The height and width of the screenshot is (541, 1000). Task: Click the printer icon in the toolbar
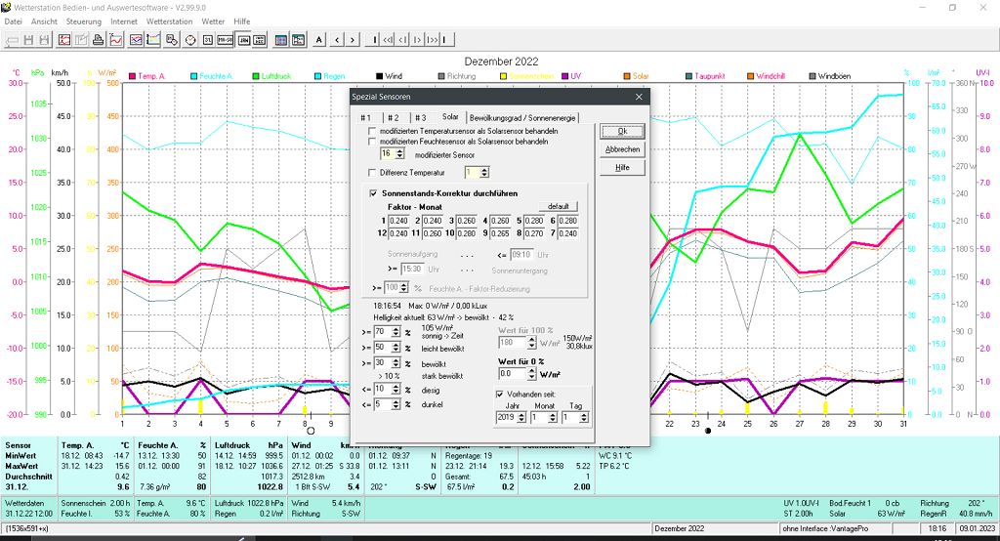(99, 40)
